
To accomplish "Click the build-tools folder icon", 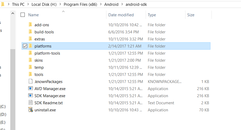I will point(30,32).
